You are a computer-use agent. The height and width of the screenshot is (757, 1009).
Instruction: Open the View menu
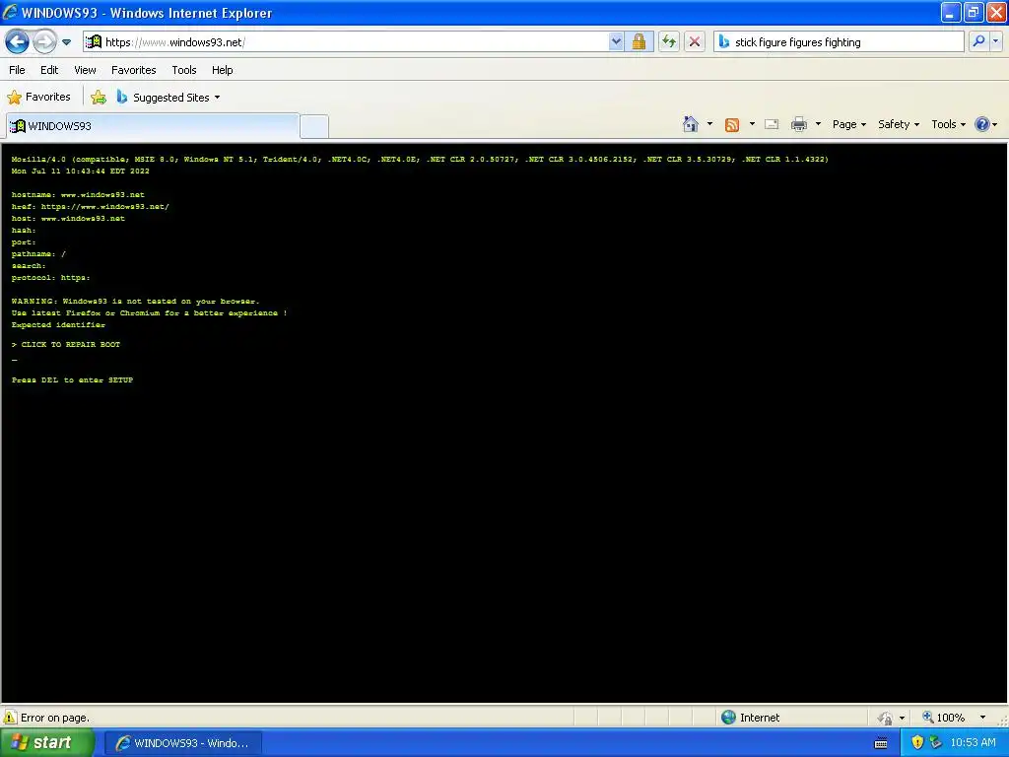click(x=85, y=70)
